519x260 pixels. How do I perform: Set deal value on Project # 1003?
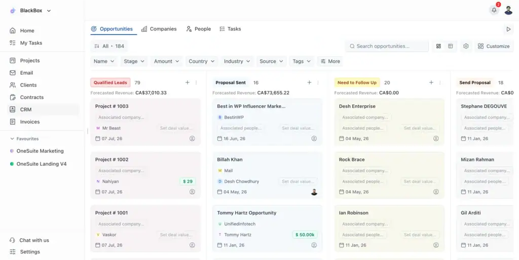pyautogui.click(x=176, y=128)
